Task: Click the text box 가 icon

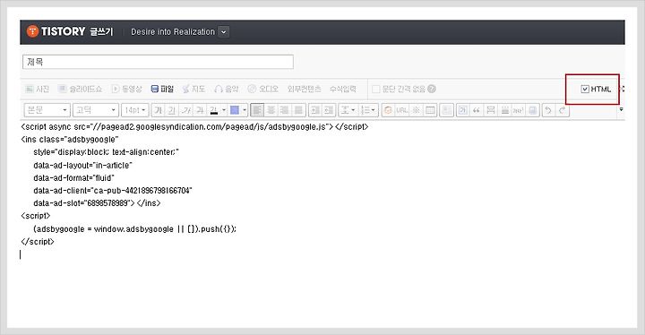Action: tap(463, 110)
